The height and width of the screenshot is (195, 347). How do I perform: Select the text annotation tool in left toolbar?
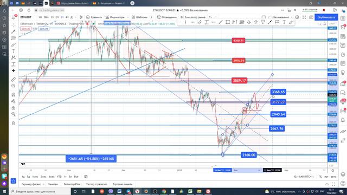click(x=14, y=51)
